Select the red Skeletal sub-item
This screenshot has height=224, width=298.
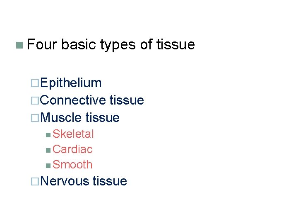pyautogui.click(x=73, y=134)
